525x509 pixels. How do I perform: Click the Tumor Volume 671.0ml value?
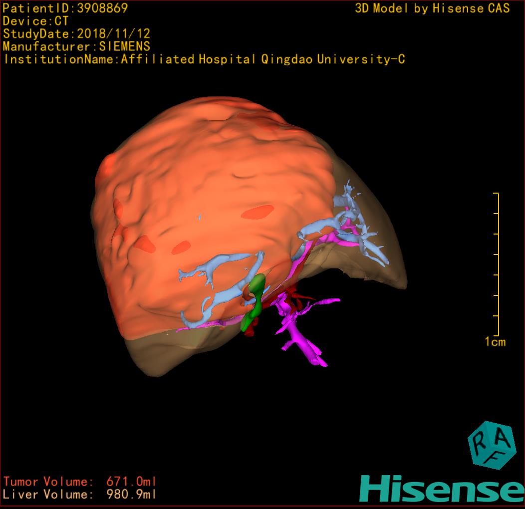(x=131, y=482)
